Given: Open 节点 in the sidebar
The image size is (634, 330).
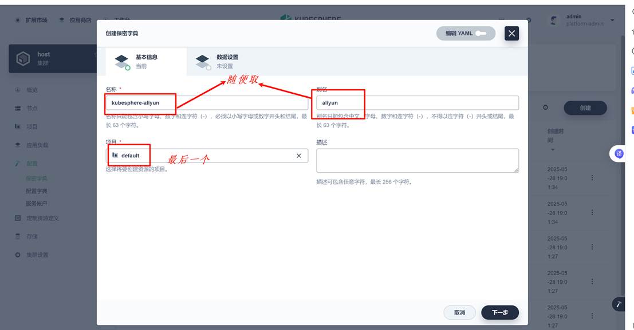Looking at the screenshot, I should [32, 108].
